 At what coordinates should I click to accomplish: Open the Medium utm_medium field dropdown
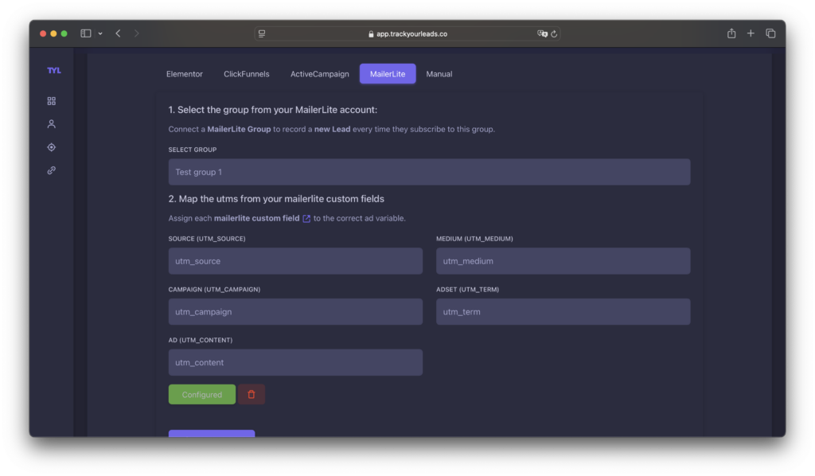(563, 261)
